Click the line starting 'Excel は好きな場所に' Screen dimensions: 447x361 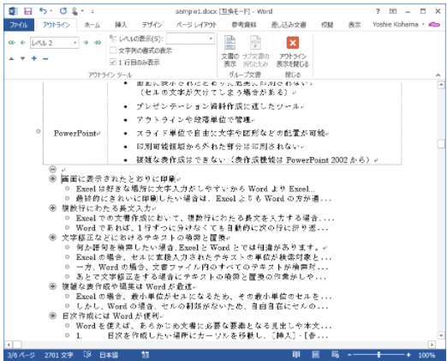coord(195,189)
